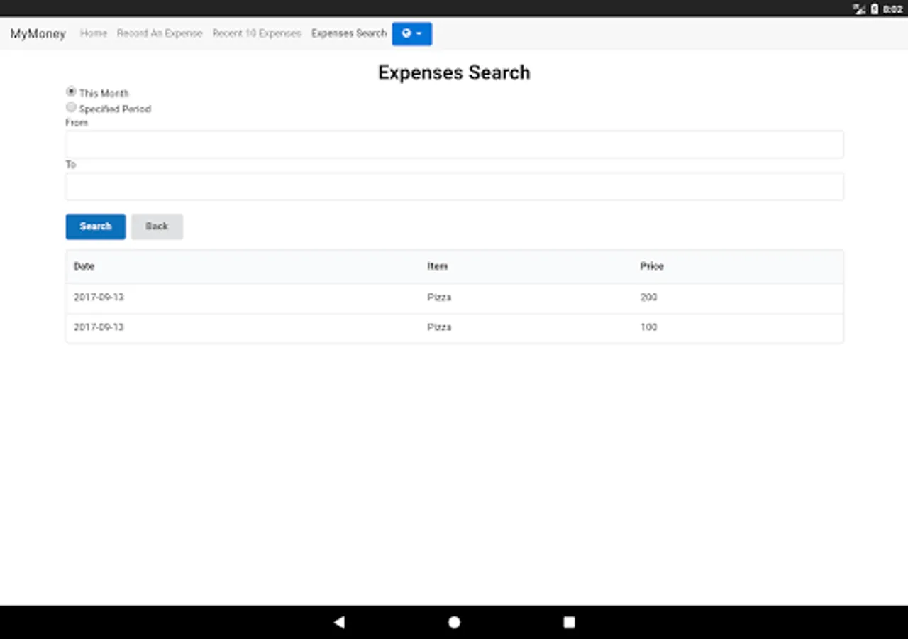Click Pizza in the 100 price row
Viewport: 908px width, 639px height.
[439, 327]
